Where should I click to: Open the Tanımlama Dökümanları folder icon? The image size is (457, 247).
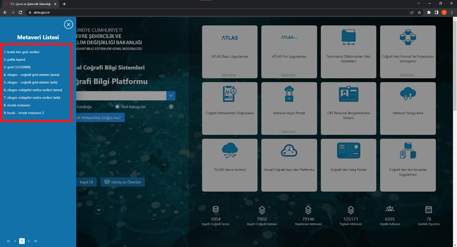(x=349, y=37)
